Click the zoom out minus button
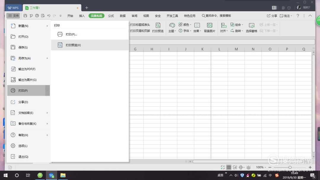Viewport: 320px width, 180px height. tap(270, 167)
